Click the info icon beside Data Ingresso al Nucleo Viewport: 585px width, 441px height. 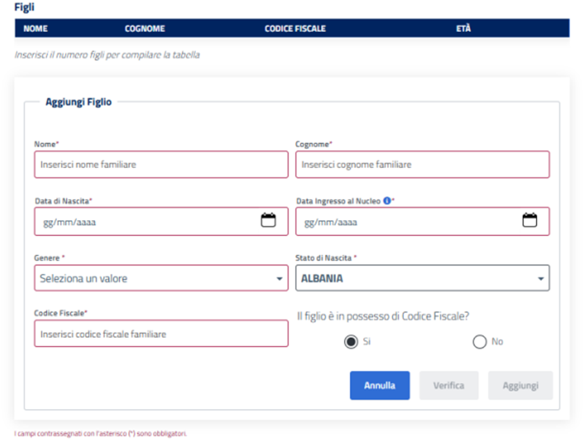[x=387, y=201]
